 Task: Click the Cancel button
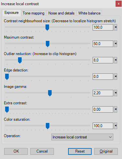coord(42,151)
